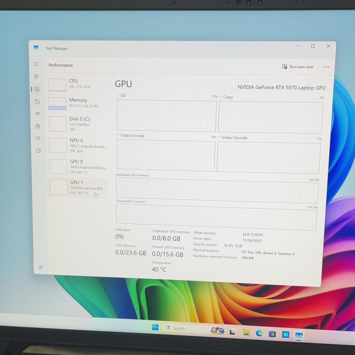This screenshot has width=355, height=355.
Task: Click the NVIDIA GeForce RTX 5070 Laptop GPU title
Action: coord(282,88)
